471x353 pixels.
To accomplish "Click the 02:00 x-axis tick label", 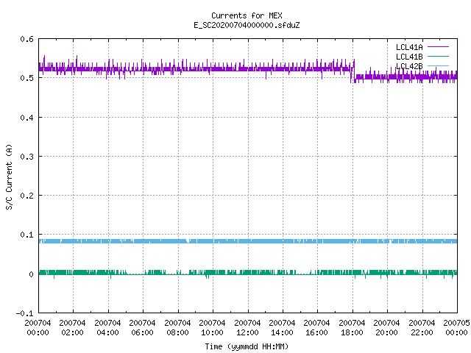I will point(72,332).
